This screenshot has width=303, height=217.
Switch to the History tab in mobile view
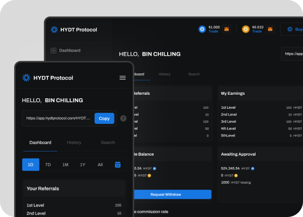click(74, 143)
